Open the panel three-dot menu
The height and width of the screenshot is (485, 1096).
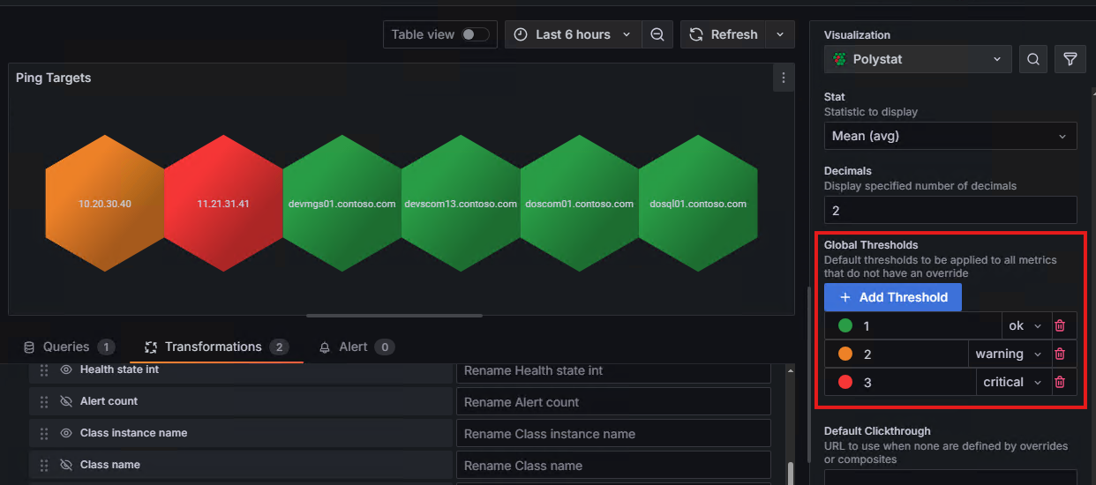[x=783, y=78]
